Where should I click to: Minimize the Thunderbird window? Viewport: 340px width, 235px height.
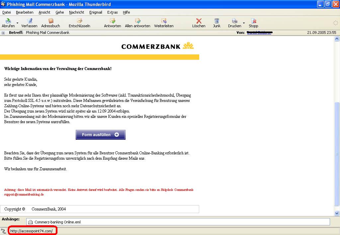[320, 4]
